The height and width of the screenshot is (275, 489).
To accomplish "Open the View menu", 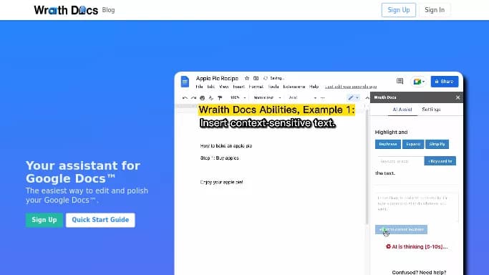I will tap(224, 87).
